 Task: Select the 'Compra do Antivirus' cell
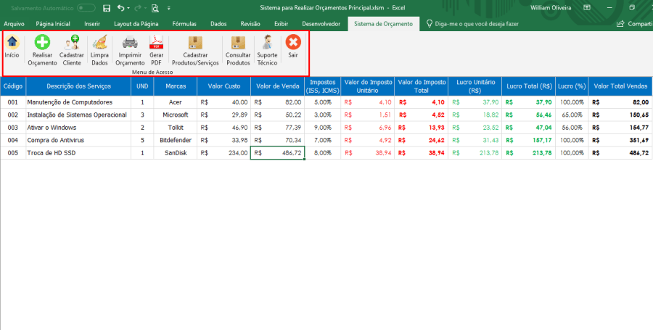[x=78, y=140]
